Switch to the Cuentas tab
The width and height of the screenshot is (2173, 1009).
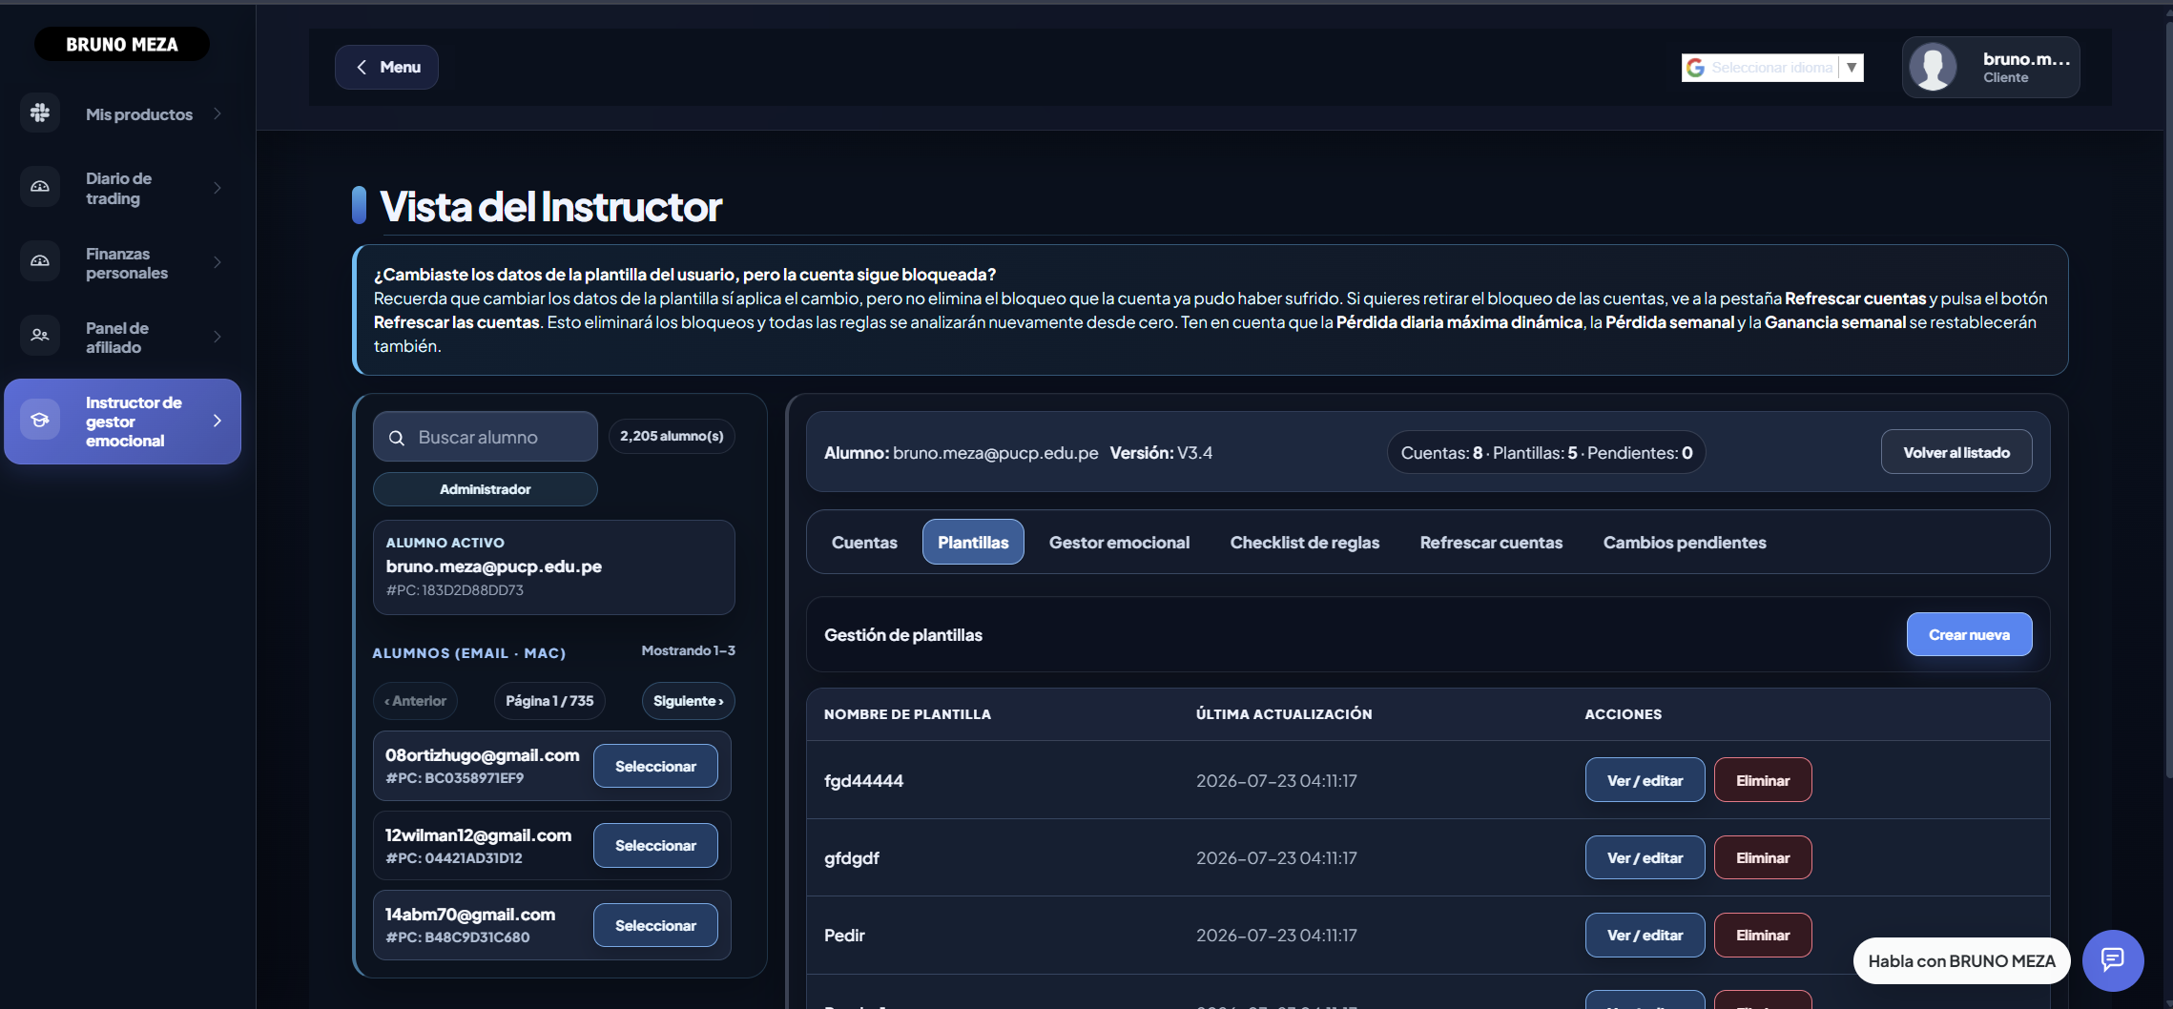point(864,542)
